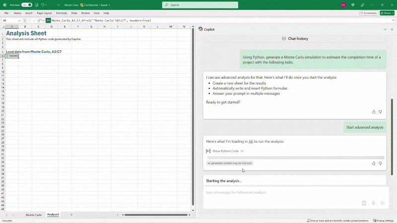Select the 'Load data from Monte Carlo' cell
Image resolution: width=397 pixels, height=223 pixels.
point(34,52)
